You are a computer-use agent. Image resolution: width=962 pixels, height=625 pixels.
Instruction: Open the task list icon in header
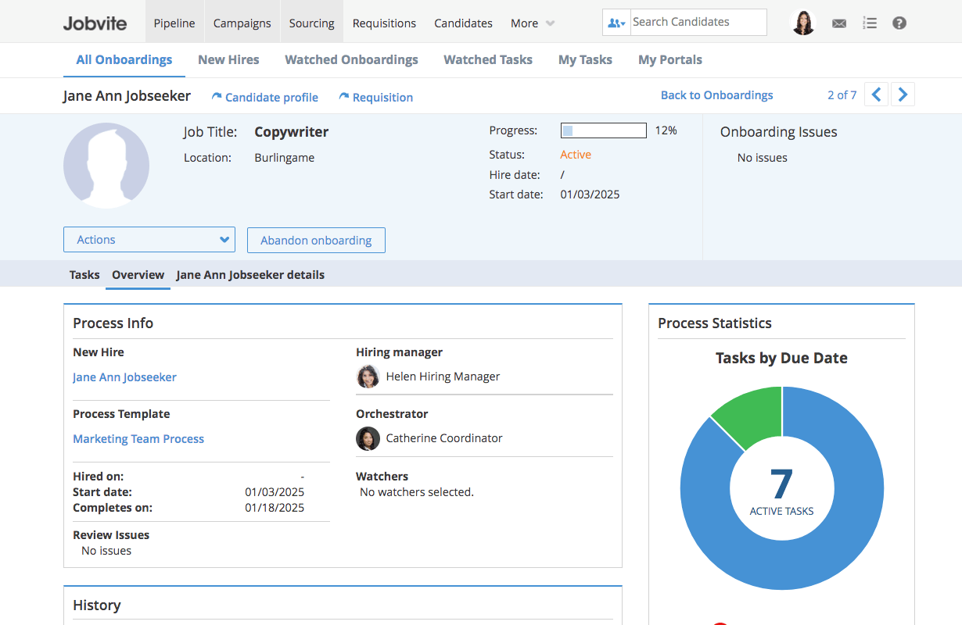[870, 23]
